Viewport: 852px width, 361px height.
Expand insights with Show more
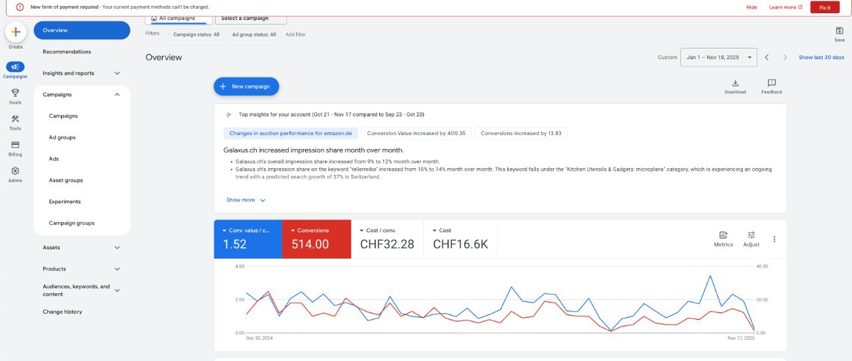[x=246, y=199]
